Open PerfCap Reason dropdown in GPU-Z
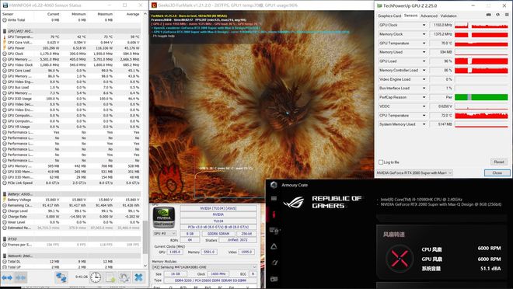Image resolution: width=513 pixels, height=289 pixels. tap(424, 97)
